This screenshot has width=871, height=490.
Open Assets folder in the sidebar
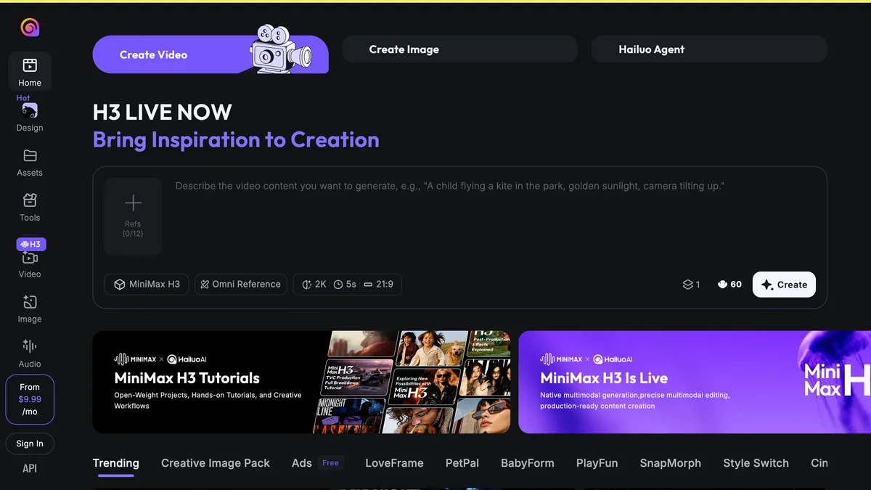30,163
